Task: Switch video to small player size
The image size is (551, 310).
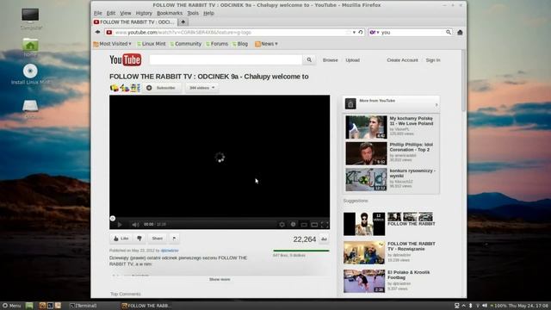Action: click(304, 225)
